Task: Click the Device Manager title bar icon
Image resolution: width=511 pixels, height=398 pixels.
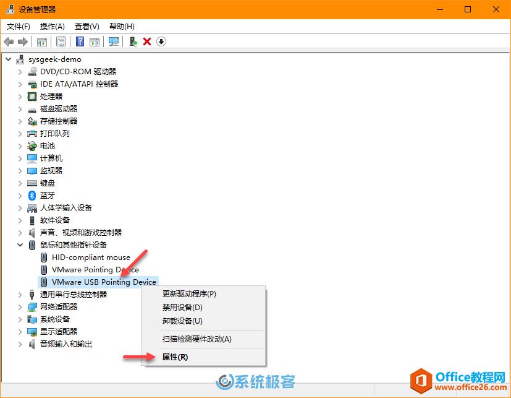Action: [x=10, y=9]
